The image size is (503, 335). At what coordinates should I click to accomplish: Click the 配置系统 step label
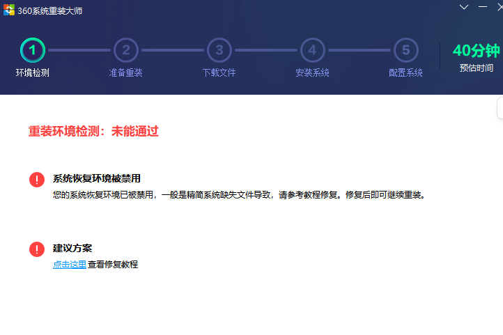click(405, 72)
